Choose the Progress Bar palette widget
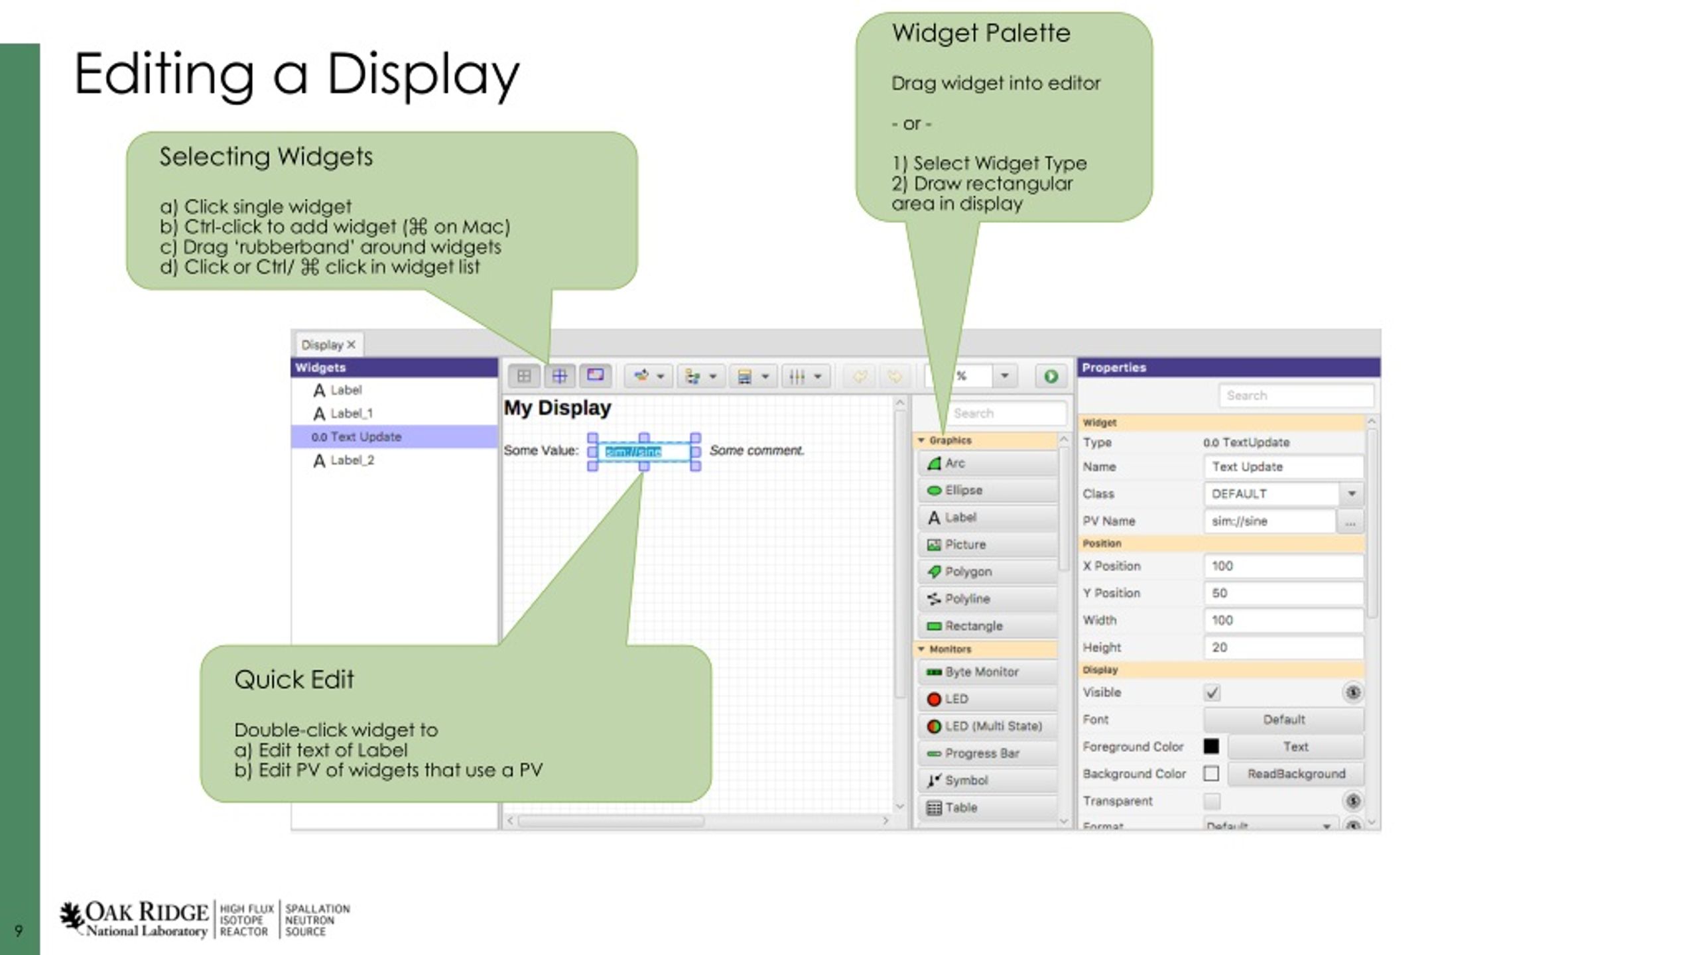The height and width of the screenshot is (955, 1698). 988,753
